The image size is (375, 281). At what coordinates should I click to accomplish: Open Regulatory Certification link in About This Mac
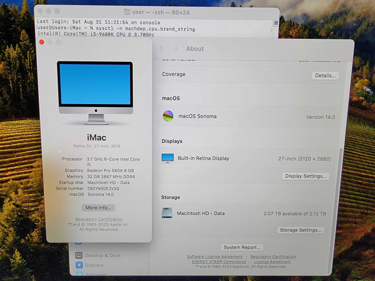(x=99, y=219)
